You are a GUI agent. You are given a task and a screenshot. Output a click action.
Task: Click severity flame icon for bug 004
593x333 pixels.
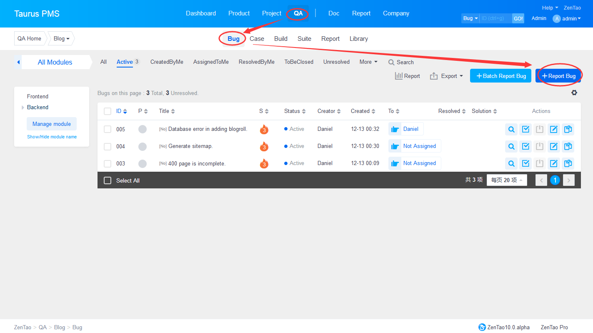click(264, 146)
